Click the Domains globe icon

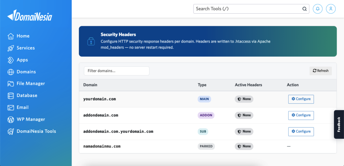[x=10, y=72]
